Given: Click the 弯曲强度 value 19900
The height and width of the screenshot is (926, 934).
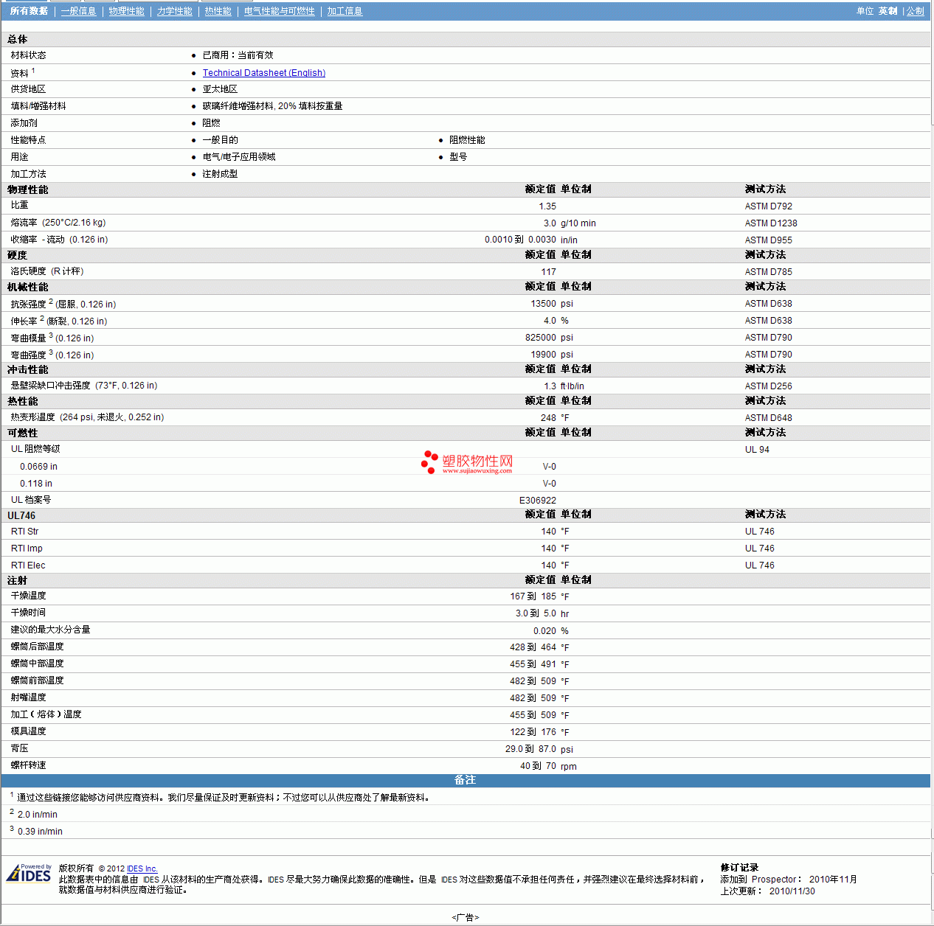Looking at the screenshot, I should (x=544, y=355).
